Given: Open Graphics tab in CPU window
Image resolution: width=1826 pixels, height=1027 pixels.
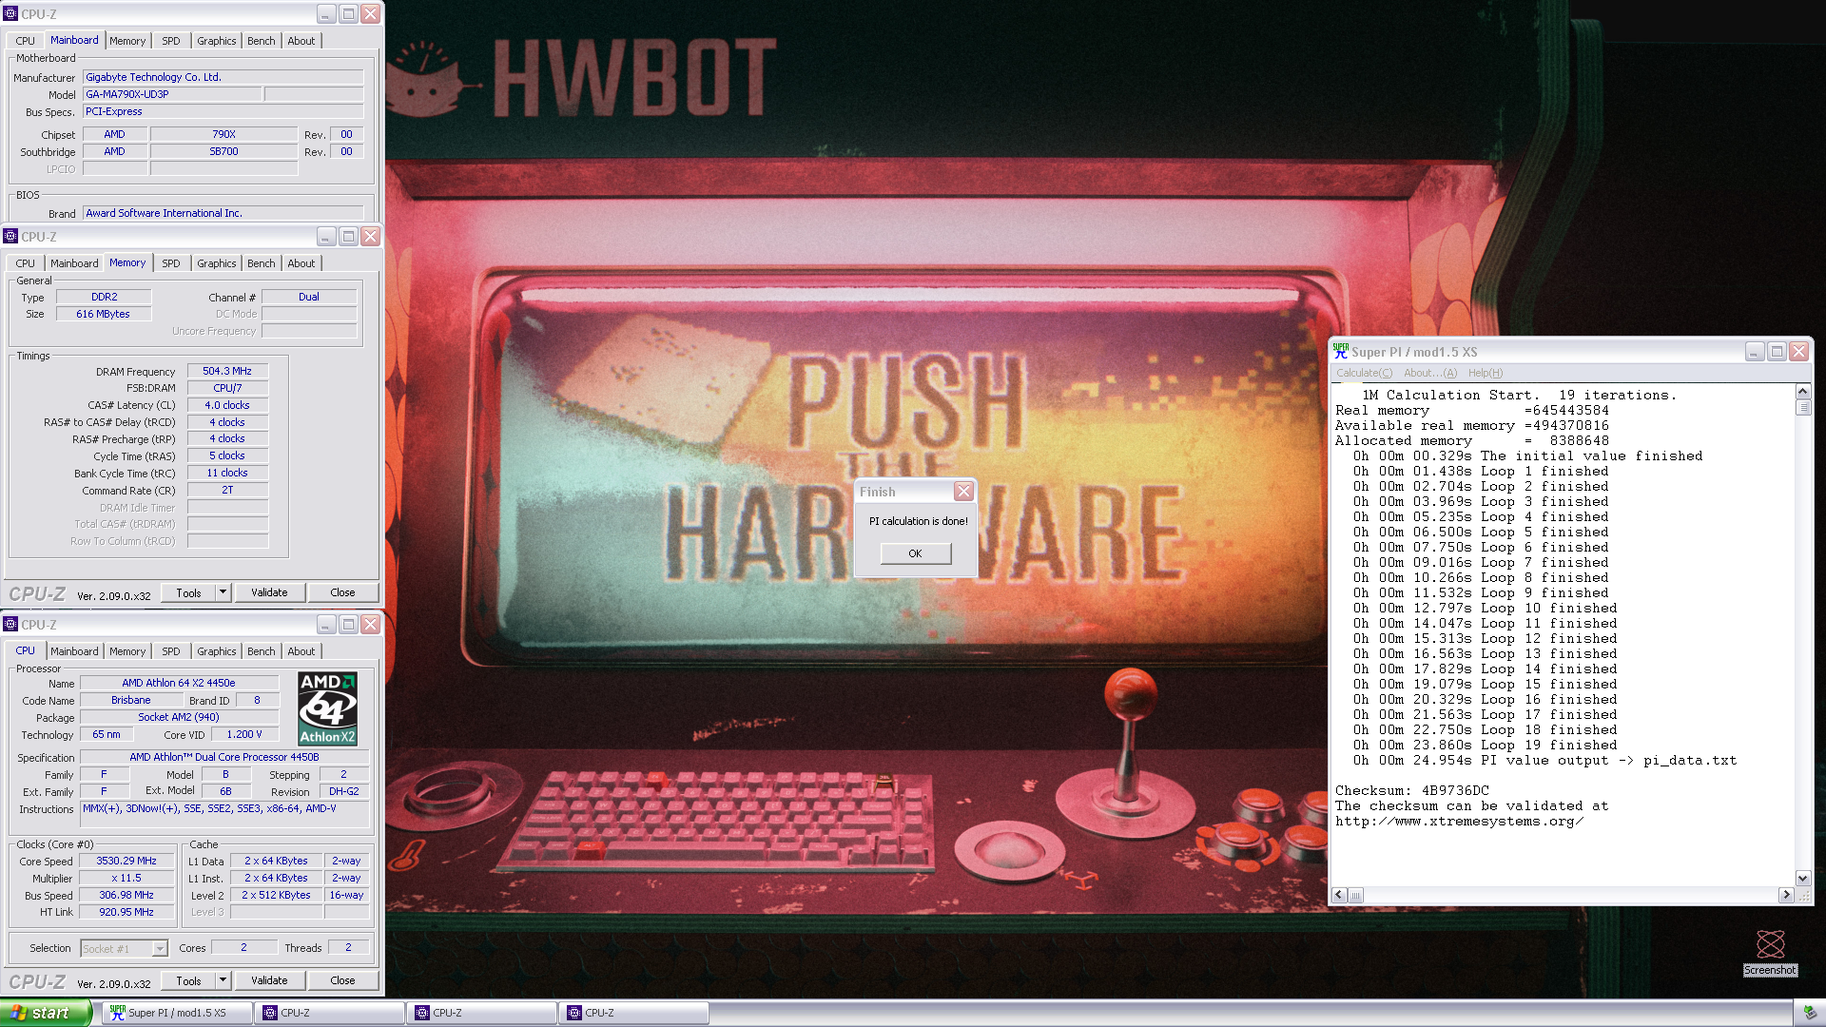Looking at the screenshot, I should pos(217,651).
